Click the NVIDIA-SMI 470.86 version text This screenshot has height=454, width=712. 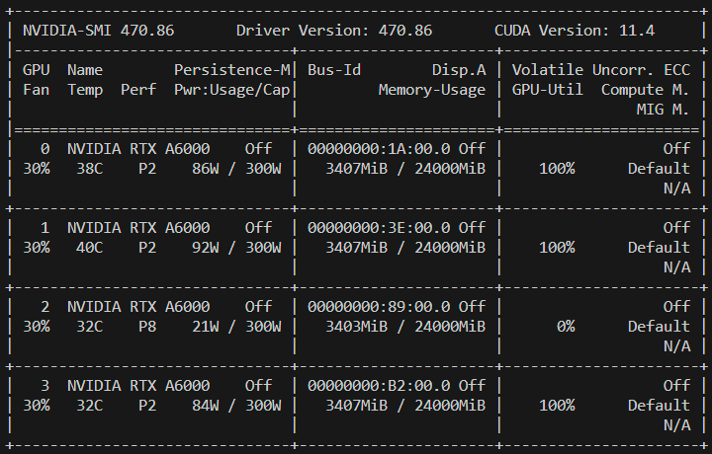[98, 31]
